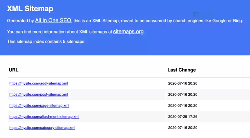Click the page-sitemap last change date
The width and height of the screenshot is (250, 138).
(183, 106)
